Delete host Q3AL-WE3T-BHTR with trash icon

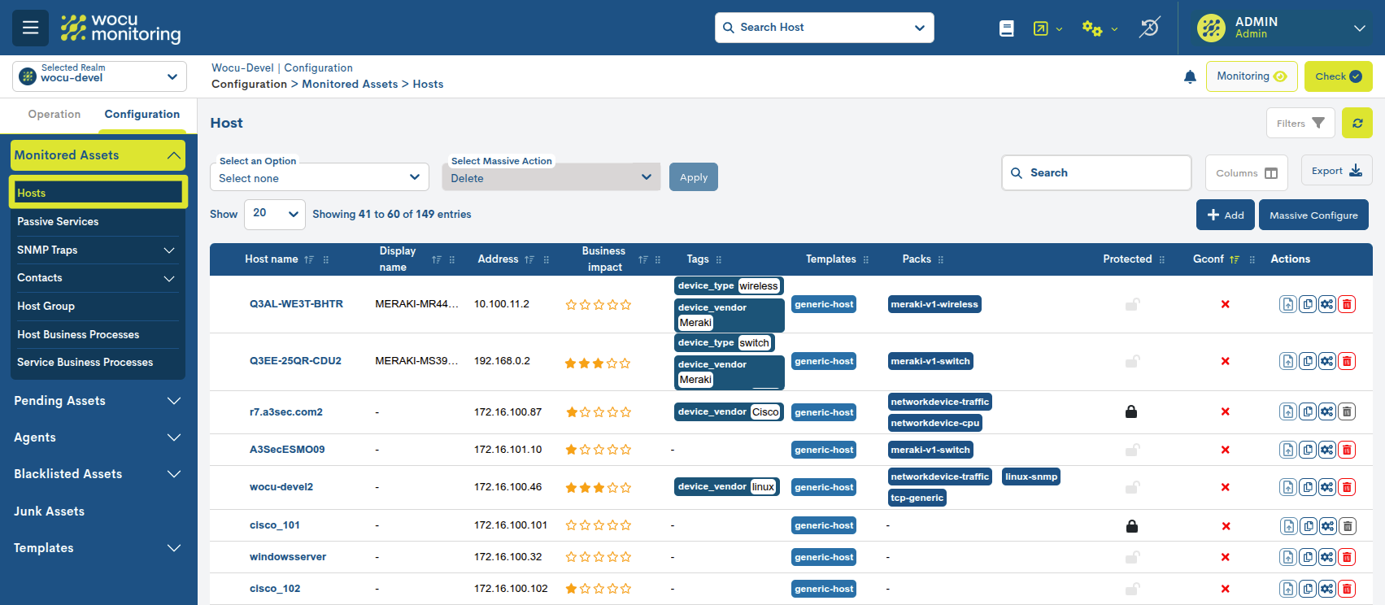1347,304
